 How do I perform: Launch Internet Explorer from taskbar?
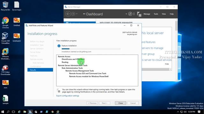pos(19,112)
